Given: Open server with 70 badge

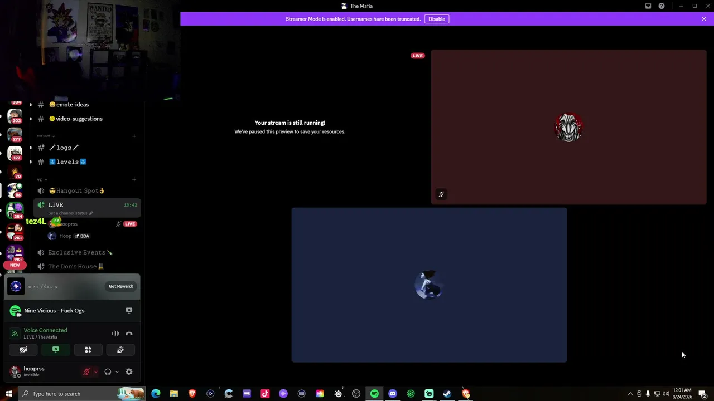Looking at the screenshot, I should click(x=15, y=172).
